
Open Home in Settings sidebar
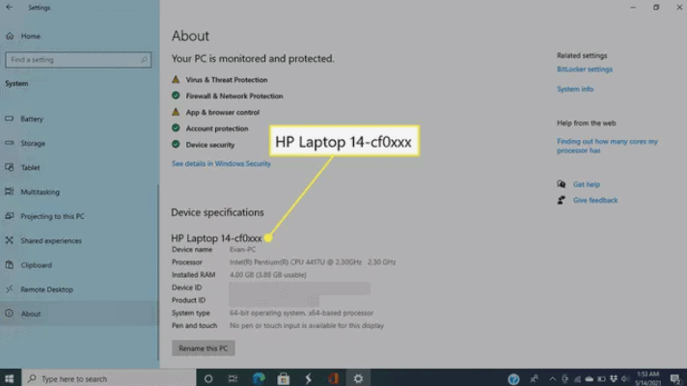[x=30, y=37]
